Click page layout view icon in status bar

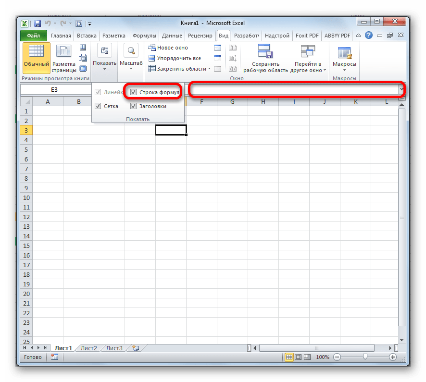click(x=298, y=357)
